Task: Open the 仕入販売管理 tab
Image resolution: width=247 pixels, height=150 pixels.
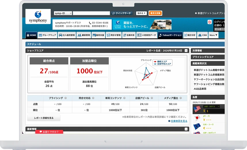Action: (x=67, y=35)
